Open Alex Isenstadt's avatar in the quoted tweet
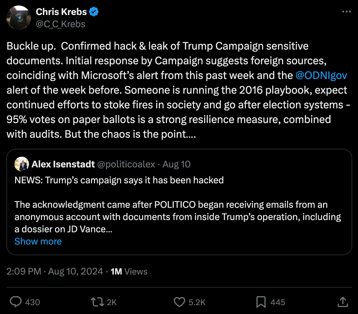 [21, 164]
